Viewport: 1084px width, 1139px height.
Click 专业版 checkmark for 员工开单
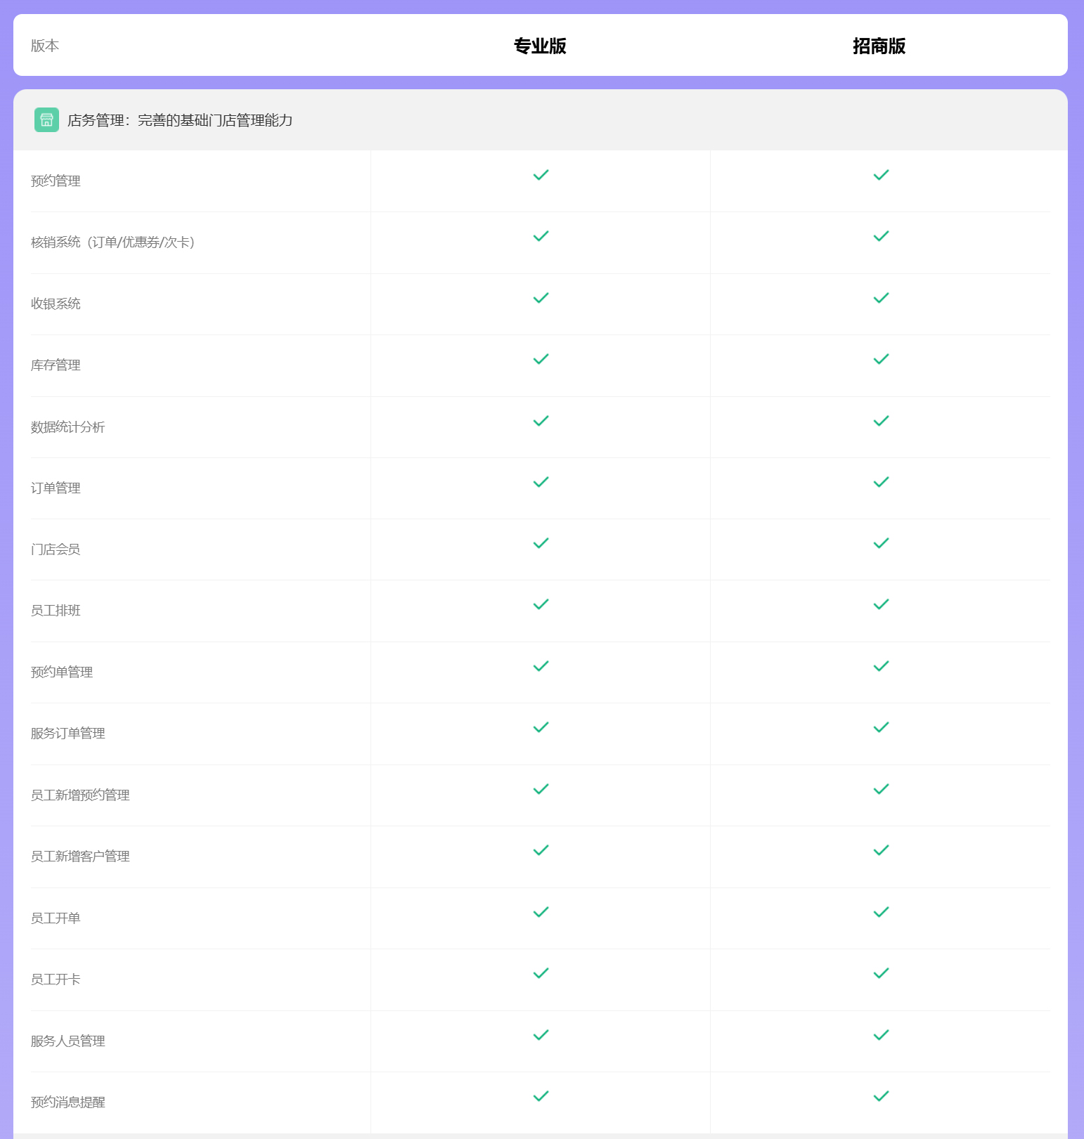click(541, 912)
